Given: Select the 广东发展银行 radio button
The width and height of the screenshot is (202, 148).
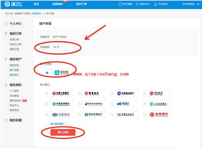Looking at the screenshot, I should tap(145, 104).
